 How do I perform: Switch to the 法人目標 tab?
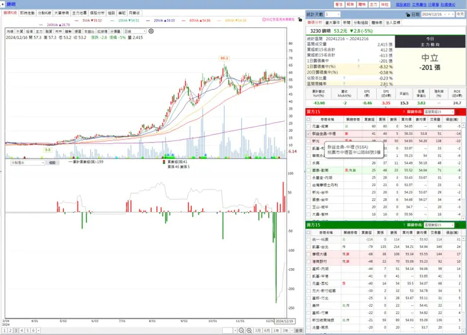point(393,23)
